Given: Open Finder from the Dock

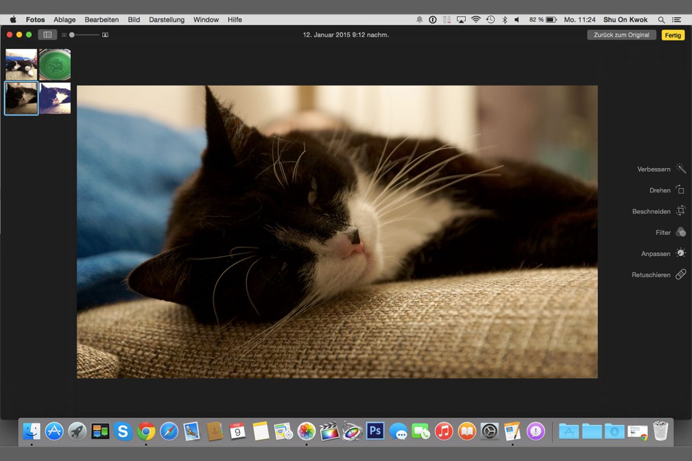Looking at the screenshot, I should (32, 431).
